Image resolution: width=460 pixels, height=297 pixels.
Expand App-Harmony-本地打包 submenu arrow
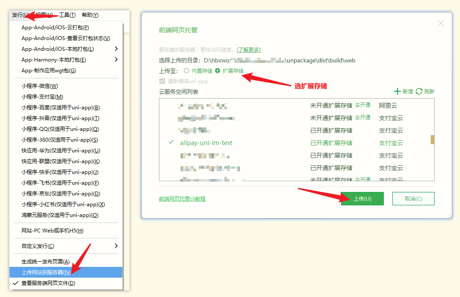116,60
